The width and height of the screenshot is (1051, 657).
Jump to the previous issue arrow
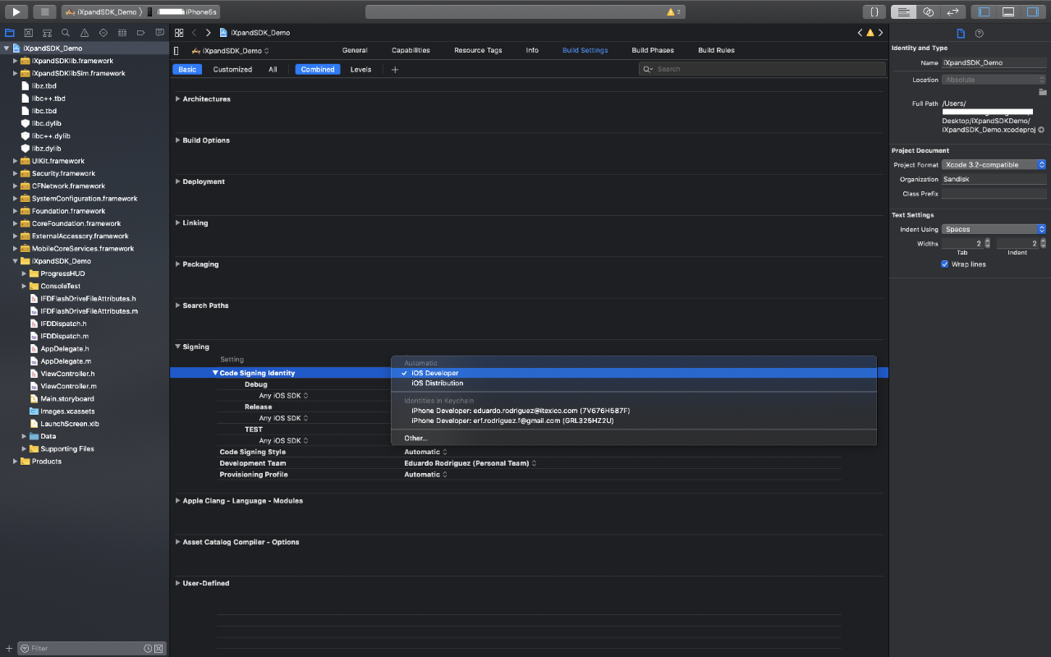click(860, 33)
